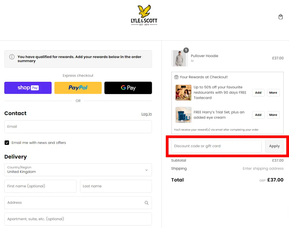Click the Harry's Trial Set reward image
This screenshot has width=289, height=228.
tap(184, 115)
